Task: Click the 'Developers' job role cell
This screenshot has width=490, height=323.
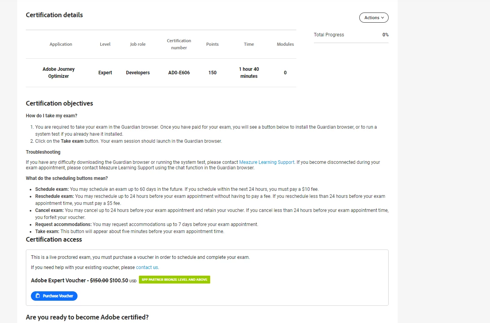Action: (x=138, y=73)
